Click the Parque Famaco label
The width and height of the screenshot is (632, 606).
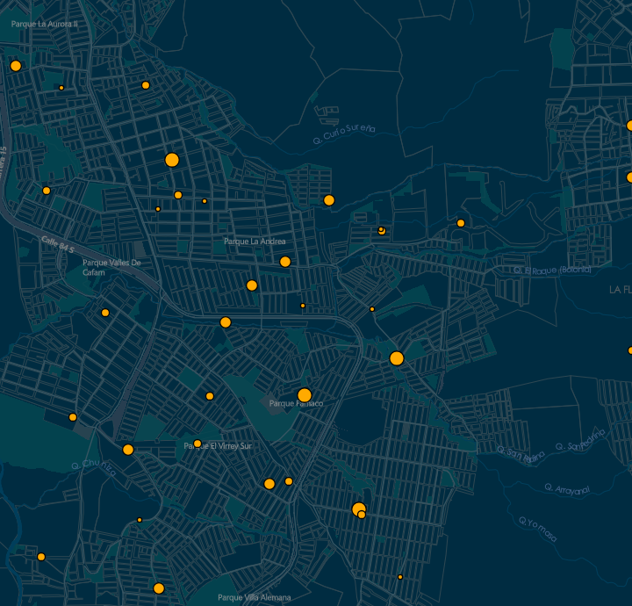pyautogui.click(x=297, y=404)
